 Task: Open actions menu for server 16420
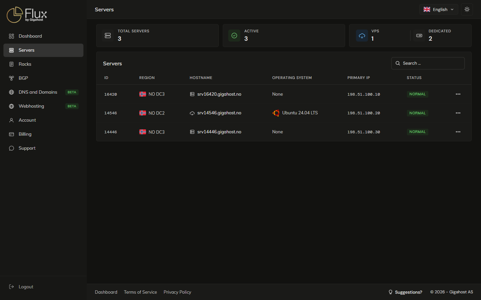pos(458,94)
